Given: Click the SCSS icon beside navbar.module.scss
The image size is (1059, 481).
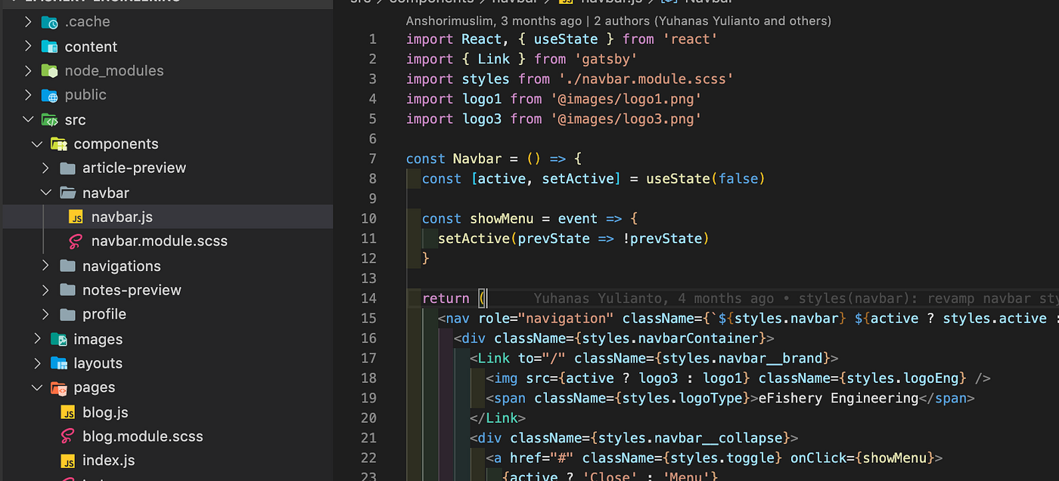Looking at the screenshot, I should pyautogui.click(x=73, y=241).
